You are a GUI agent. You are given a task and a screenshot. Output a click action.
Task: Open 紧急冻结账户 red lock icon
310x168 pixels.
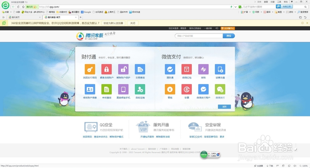(107, 69)
